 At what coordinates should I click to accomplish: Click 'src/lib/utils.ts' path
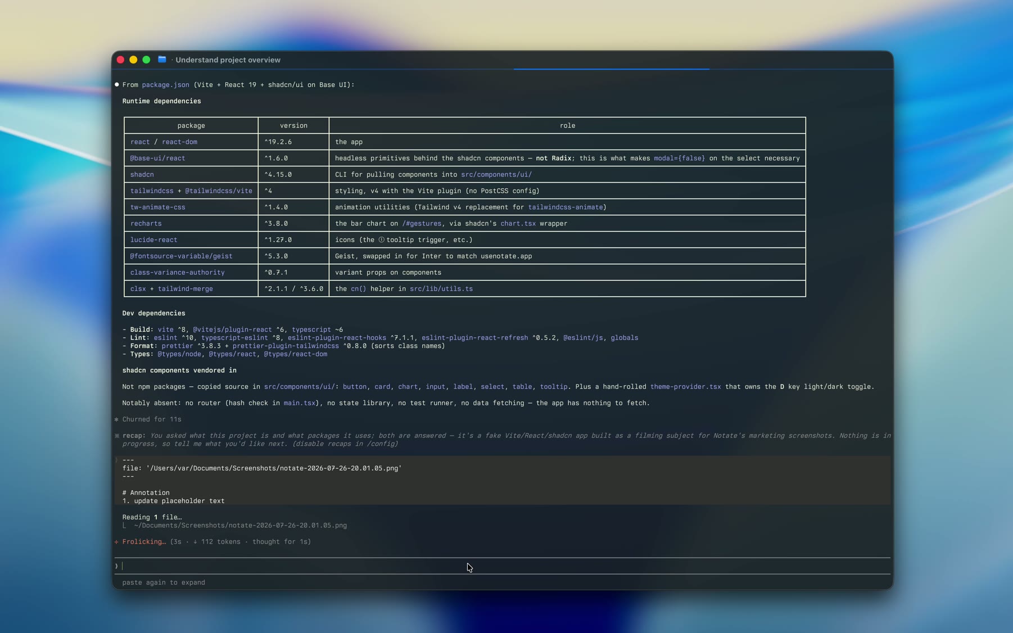coord(441,289)
